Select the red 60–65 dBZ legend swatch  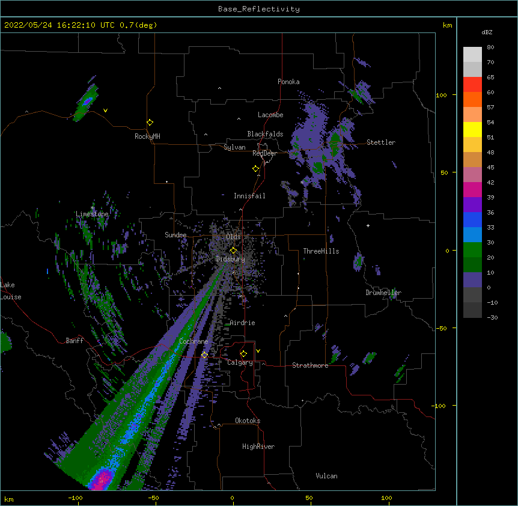click(x=472, y=85)
